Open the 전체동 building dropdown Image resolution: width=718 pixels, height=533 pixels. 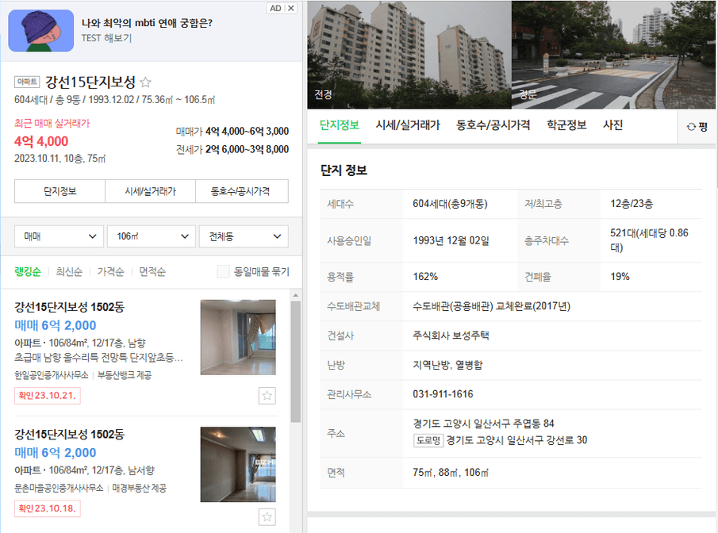pyautogui.click(x=244, y=236)
